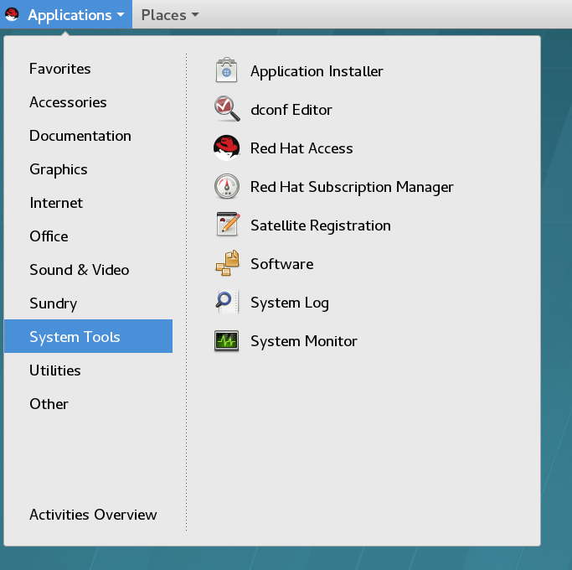572x570 pixels.
Task: Select the Utilities category
Action: tap(55, 370)
